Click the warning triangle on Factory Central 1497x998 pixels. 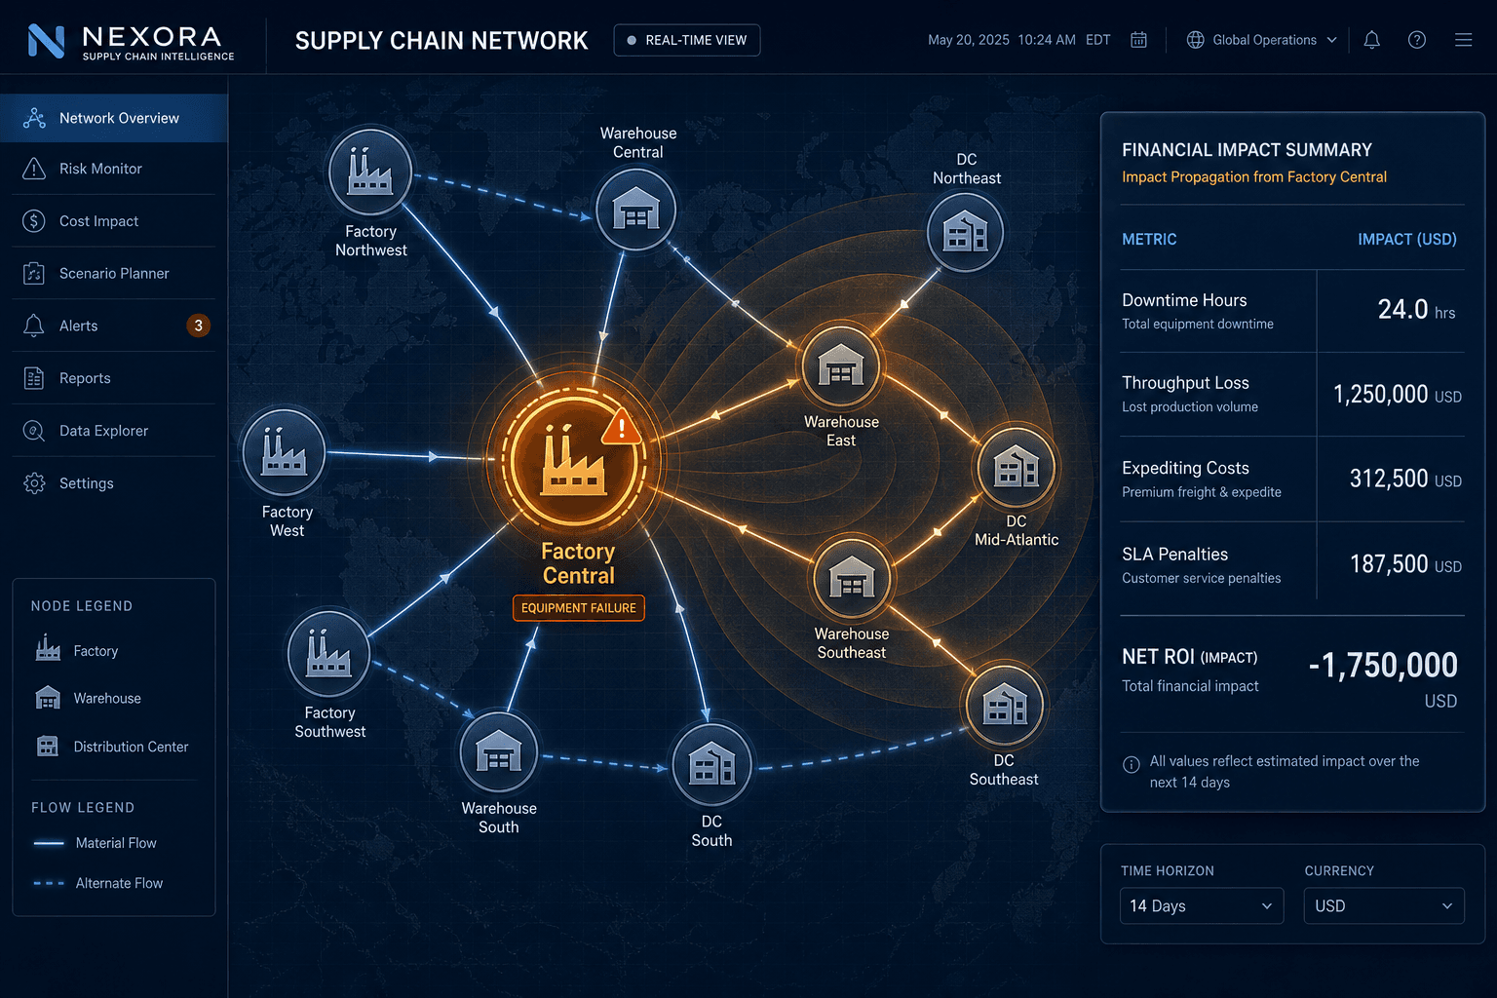tap(621, 426)
